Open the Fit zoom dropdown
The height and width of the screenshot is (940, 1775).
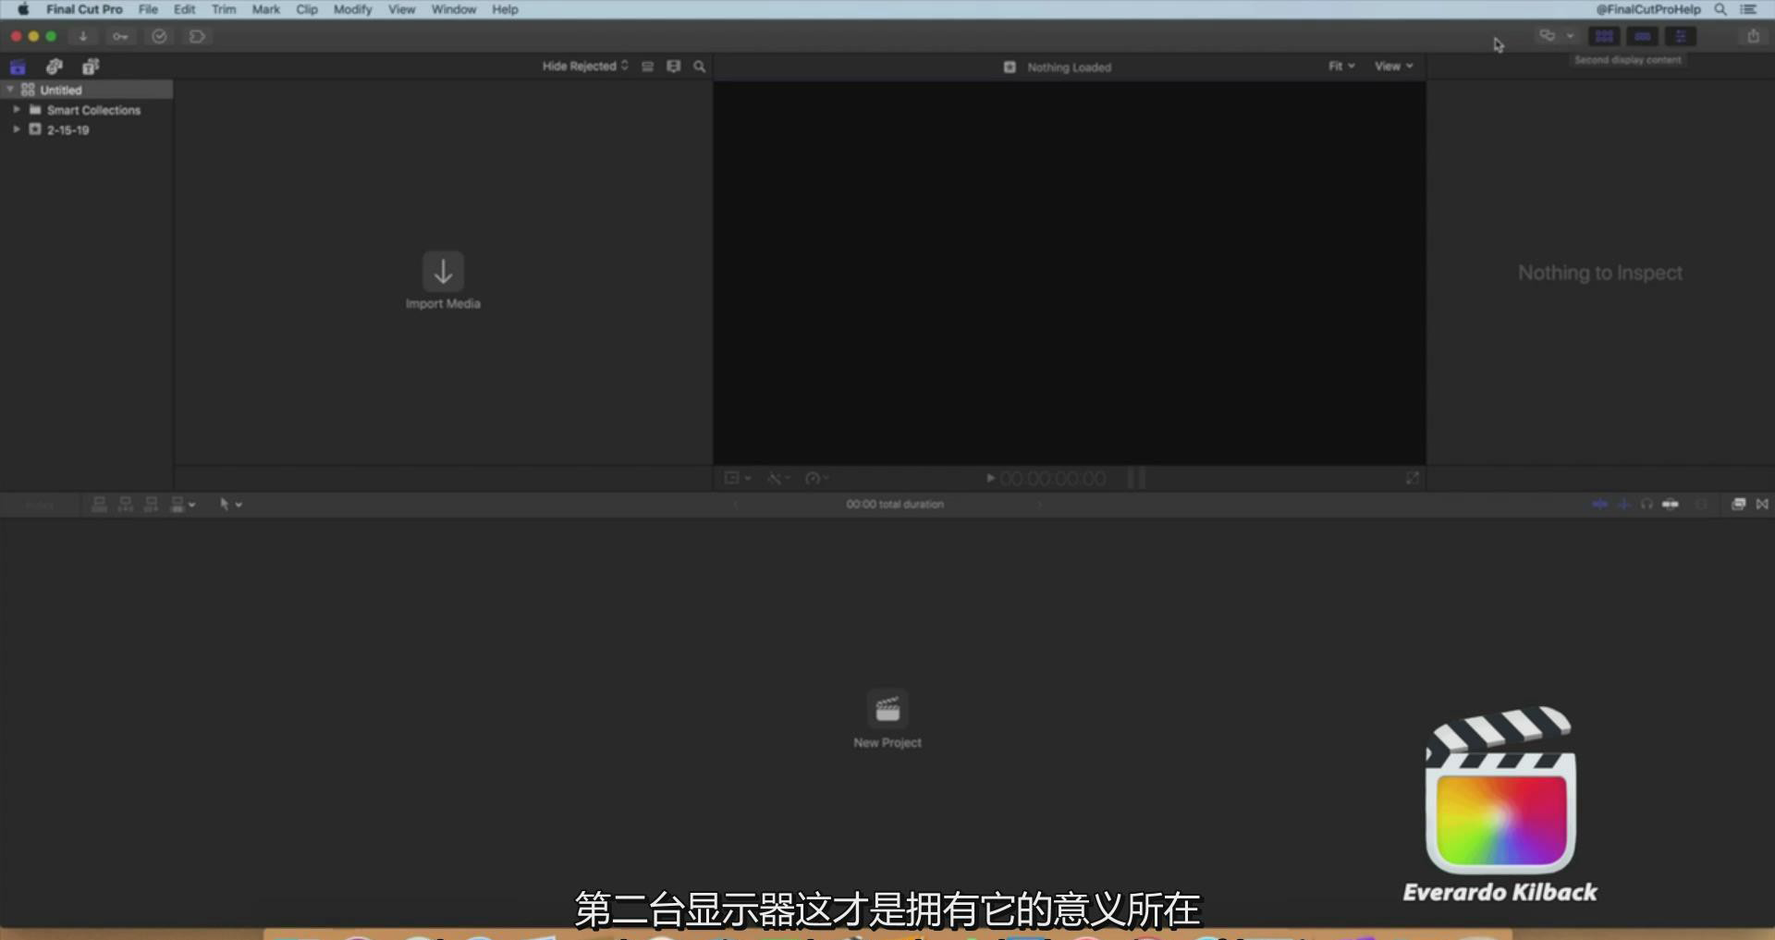[x=1341, y=66]
